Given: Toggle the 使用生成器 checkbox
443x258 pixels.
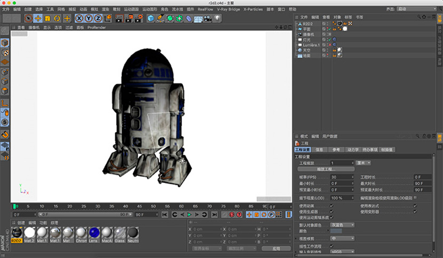Looking at the screenshot, I should [331, 212].
